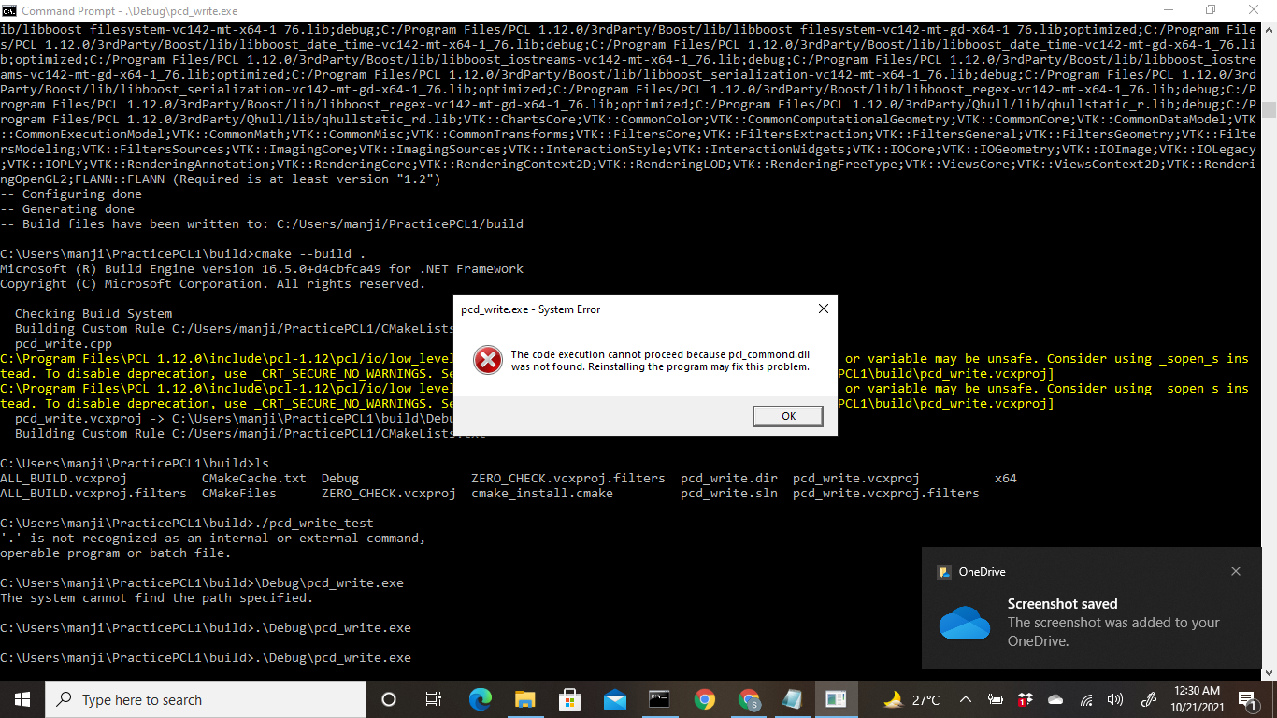Open File Explorer from the taskbar
Screen dimensions: 1277x718
(525, 699)
